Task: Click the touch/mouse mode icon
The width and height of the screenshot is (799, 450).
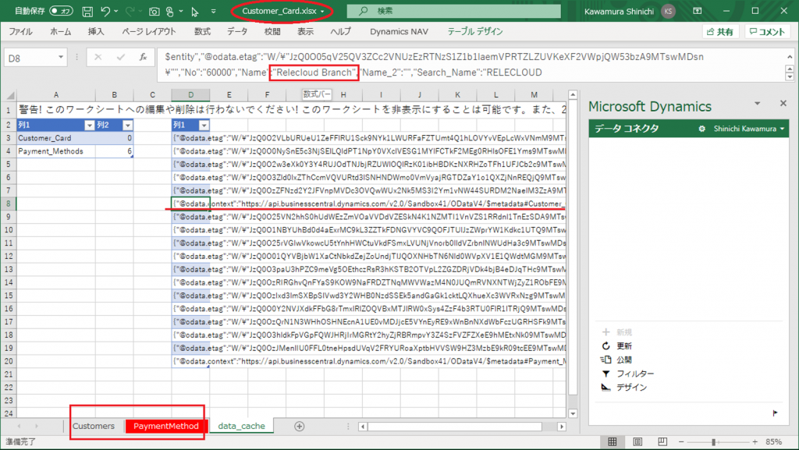Action: point(170,11)
